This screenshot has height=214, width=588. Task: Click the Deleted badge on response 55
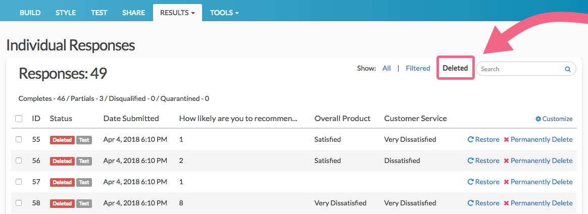[62, 140]
